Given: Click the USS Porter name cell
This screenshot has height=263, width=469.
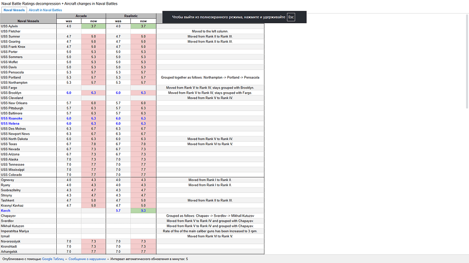Looking at the screenshot, I should tap(28, 51).
